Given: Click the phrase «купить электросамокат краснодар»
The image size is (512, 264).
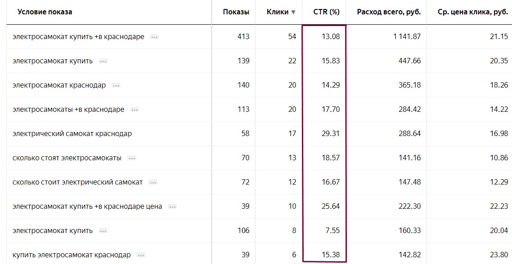Looking at the screenshot, I should pos(72,255).
